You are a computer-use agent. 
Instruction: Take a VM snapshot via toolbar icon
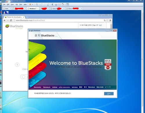(41, 5)
